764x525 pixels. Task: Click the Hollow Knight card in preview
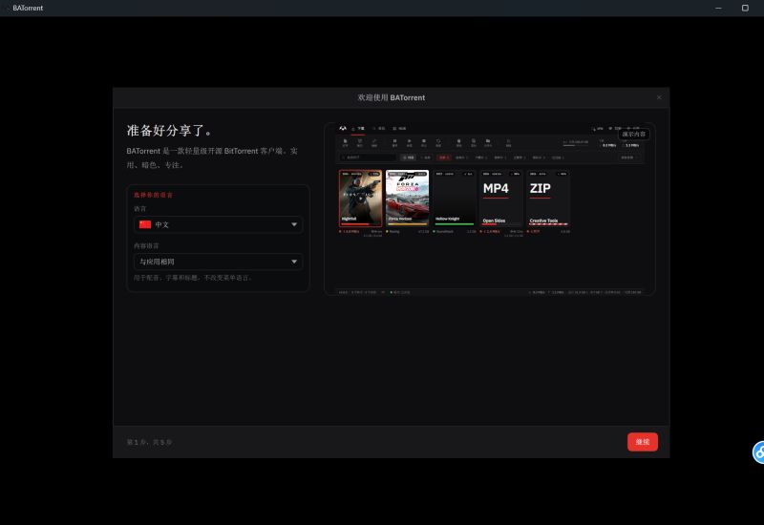pyautogui.click(x=455, y=199)
